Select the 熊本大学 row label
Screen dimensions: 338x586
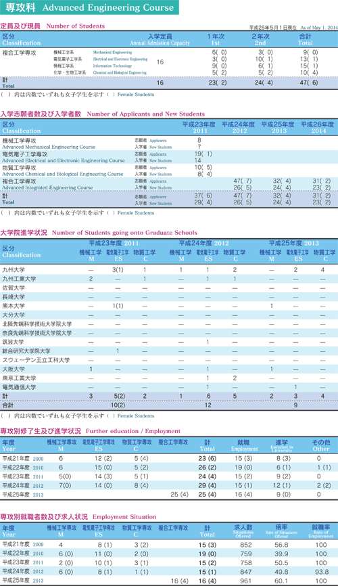coord(14,306)
